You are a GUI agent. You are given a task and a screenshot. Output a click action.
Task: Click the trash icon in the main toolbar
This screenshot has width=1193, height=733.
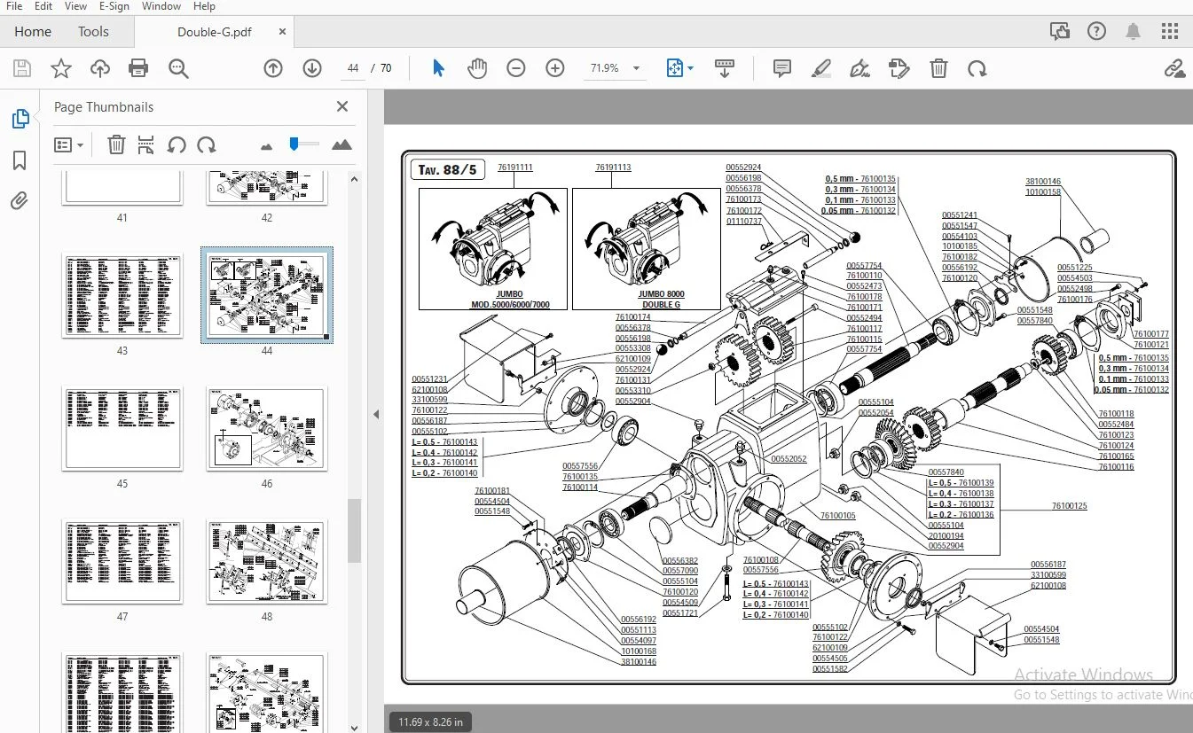coord(938,68)
